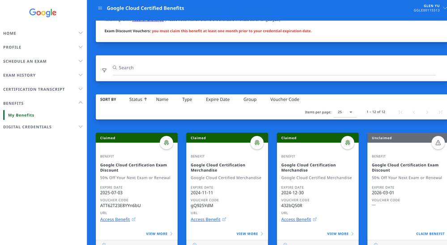Expand Schedule an Exam section

81,61
